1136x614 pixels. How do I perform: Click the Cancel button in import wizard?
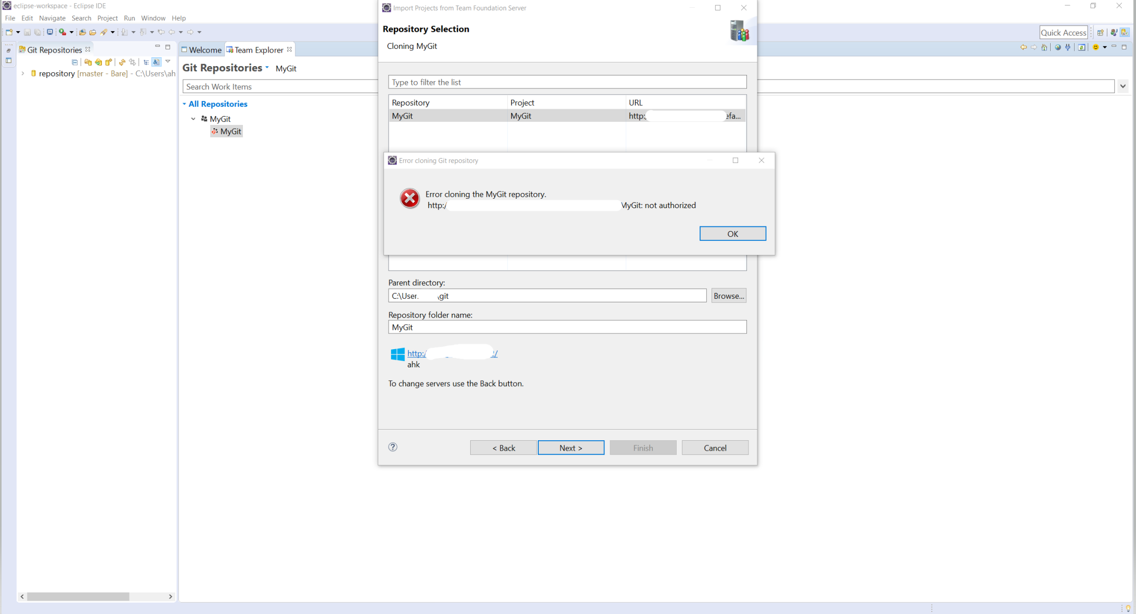[x=715, y=447]
